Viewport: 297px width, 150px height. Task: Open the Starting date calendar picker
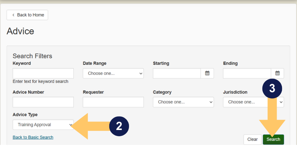[x=207, y=73]
